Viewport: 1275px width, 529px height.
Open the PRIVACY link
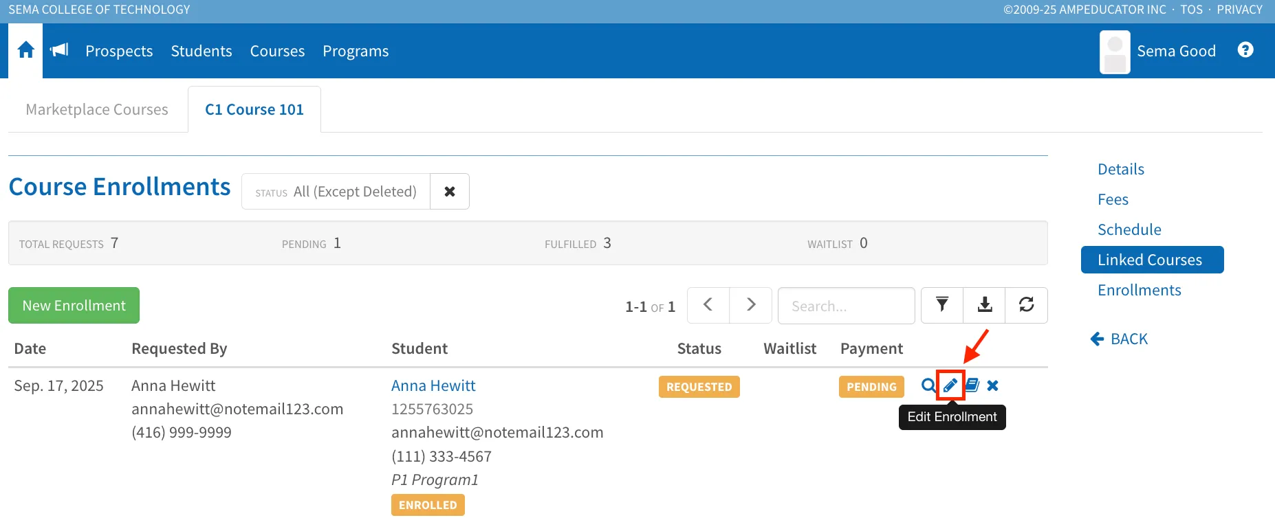point(1239,10)
